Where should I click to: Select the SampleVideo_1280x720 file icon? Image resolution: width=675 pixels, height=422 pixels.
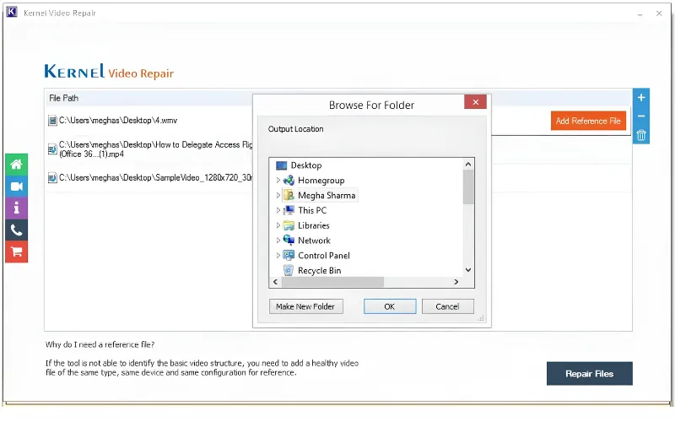point(52,178)
